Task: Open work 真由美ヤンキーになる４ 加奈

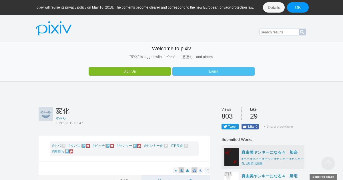Action: [270, 153]
